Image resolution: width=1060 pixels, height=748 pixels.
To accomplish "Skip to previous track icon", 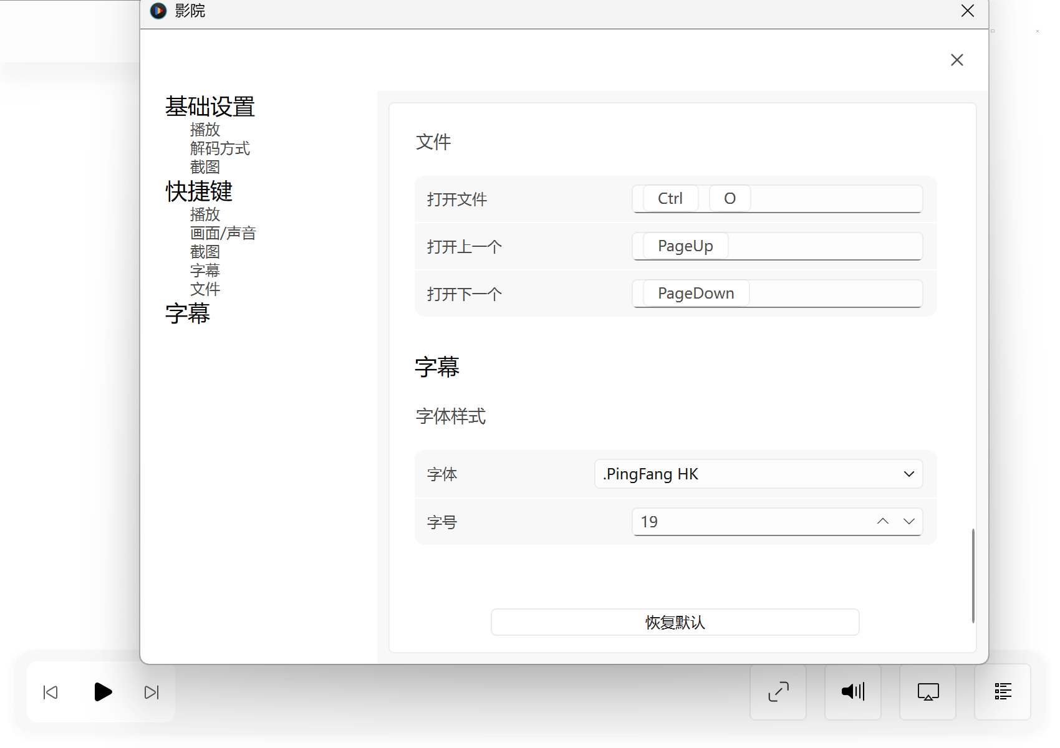I will click(x=51, y=693).
